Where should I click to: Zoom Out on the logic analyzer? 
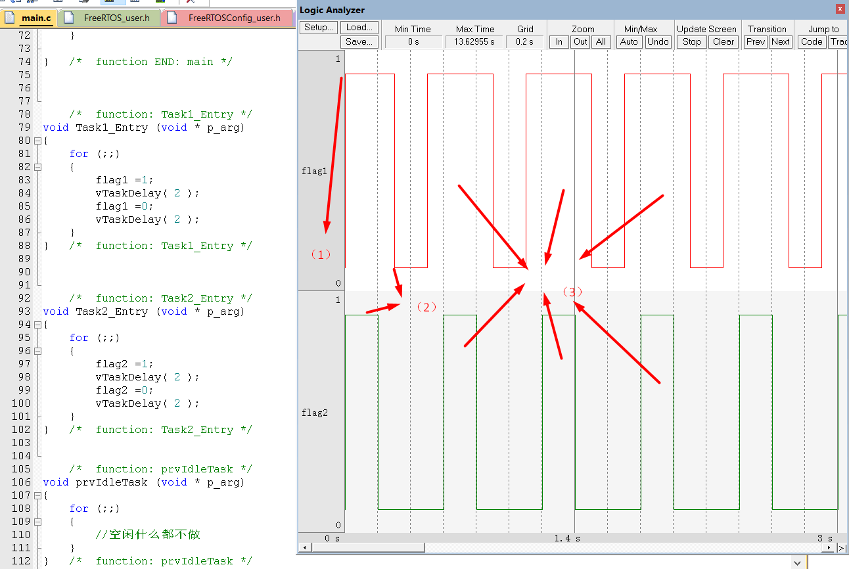[x=580, y=42]
